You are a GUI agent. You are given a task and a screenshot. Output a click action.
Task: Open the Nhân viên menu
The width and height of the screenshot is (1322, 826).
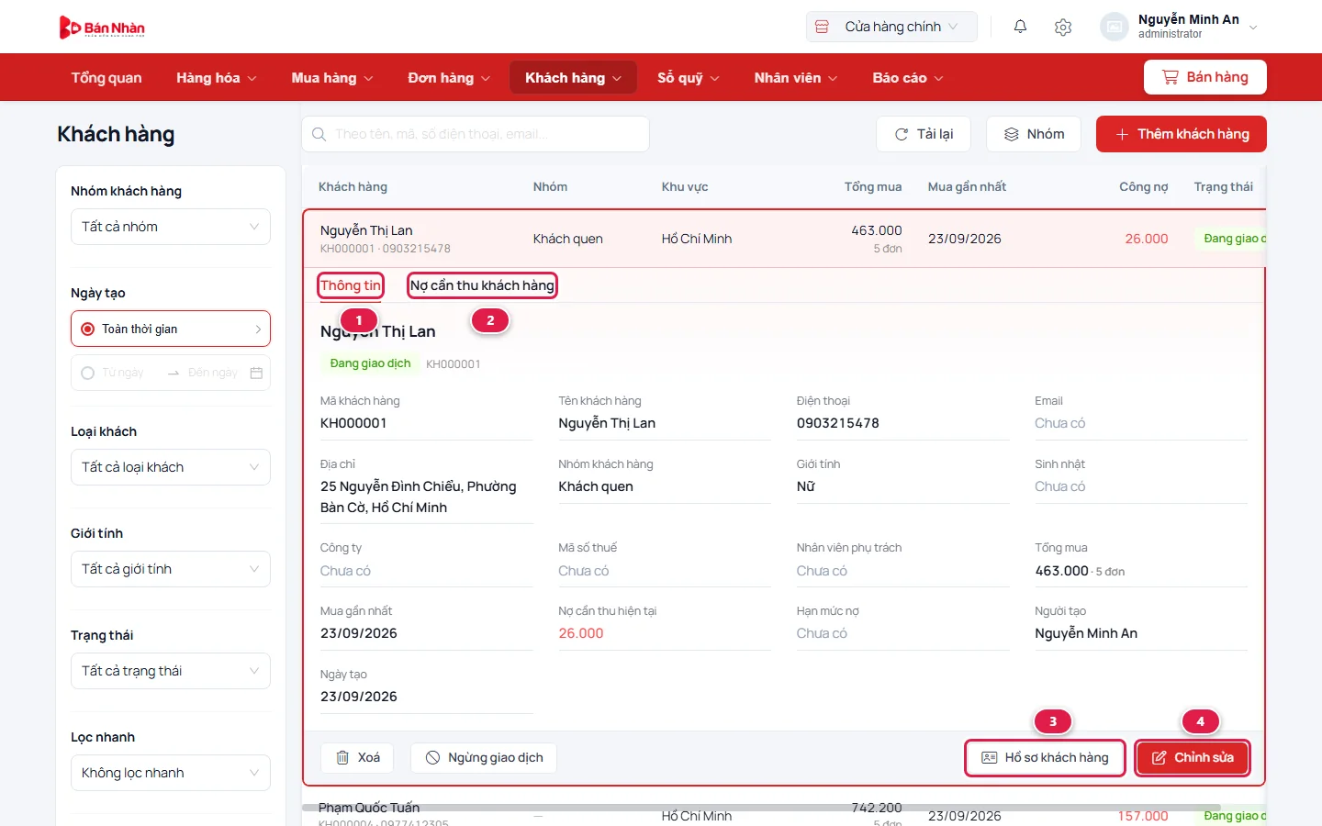tap(796, 78)
